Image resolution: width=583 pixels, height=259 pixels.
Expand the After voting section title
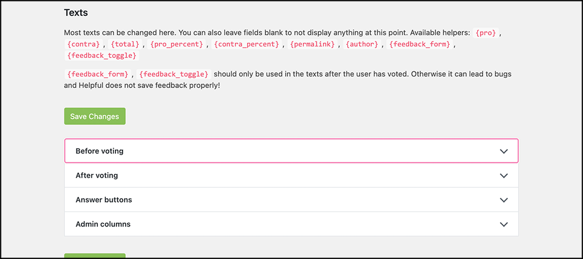point(97,175)
